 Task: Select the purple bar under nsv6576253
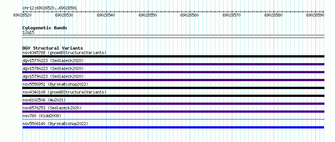174,112
